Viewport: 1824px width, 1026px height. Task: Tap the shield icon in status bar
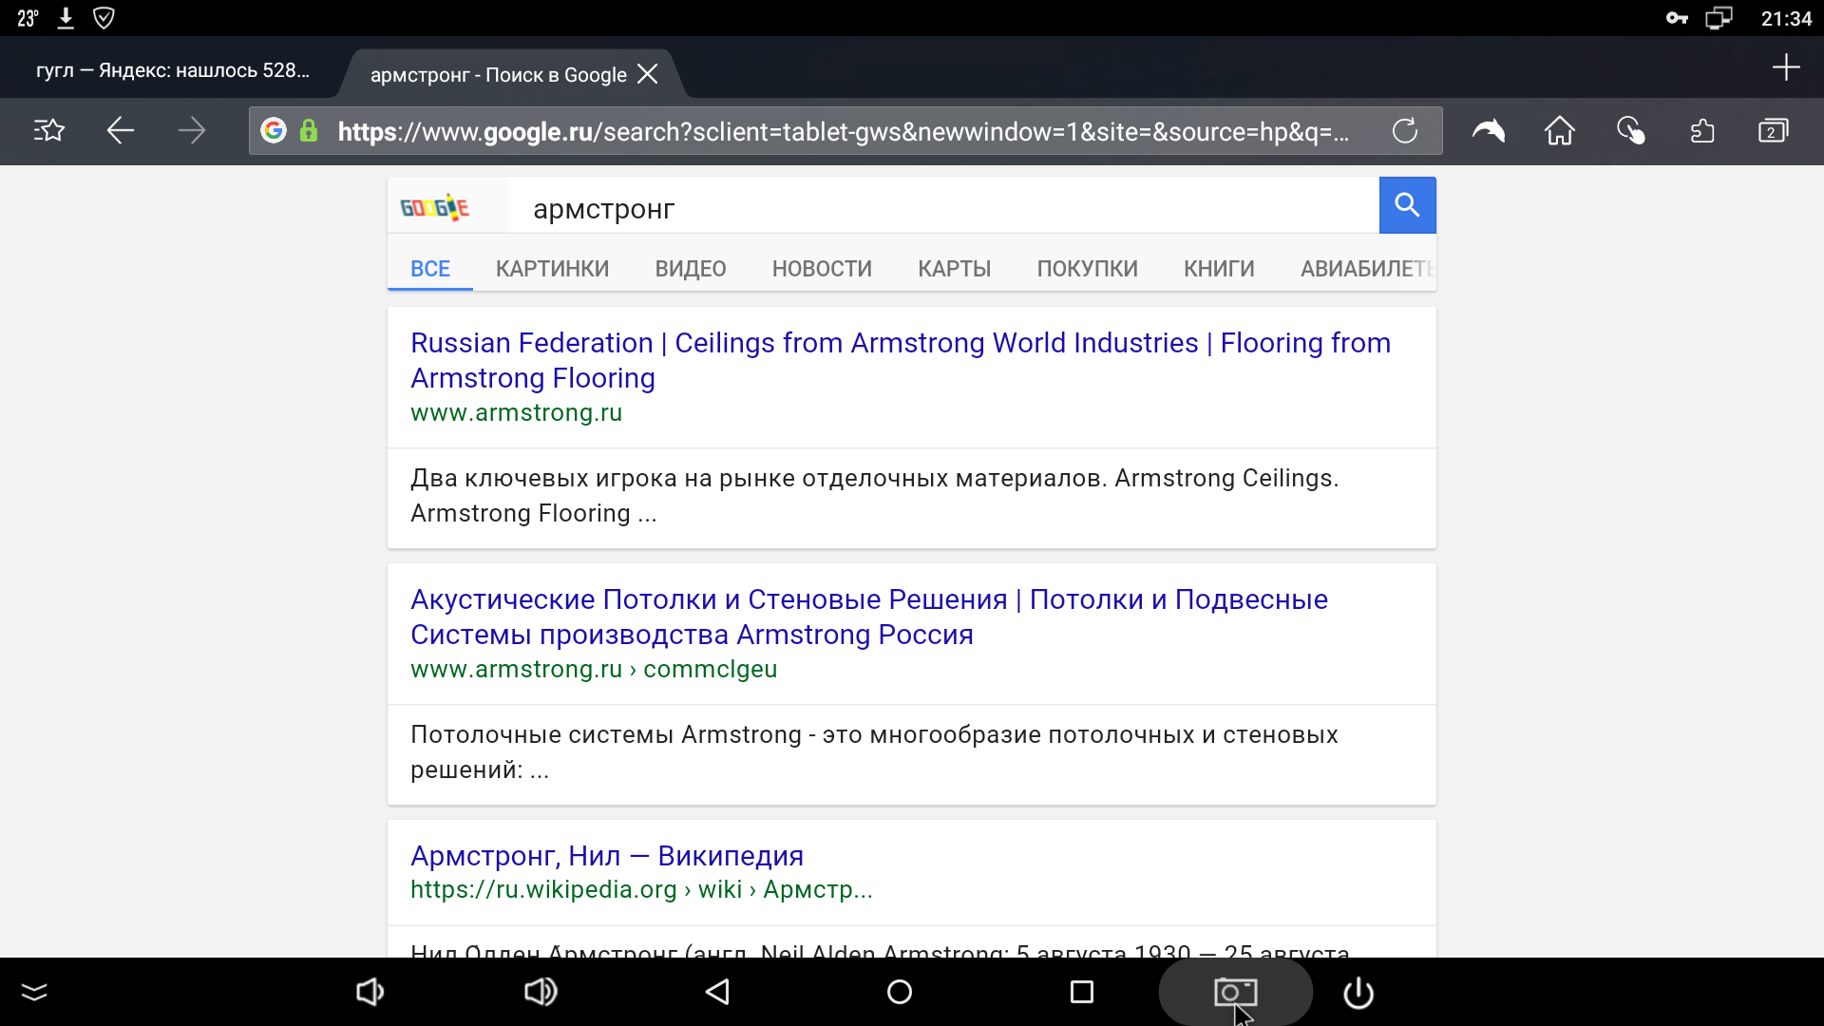pyautogui.click(x=104, y=18)
